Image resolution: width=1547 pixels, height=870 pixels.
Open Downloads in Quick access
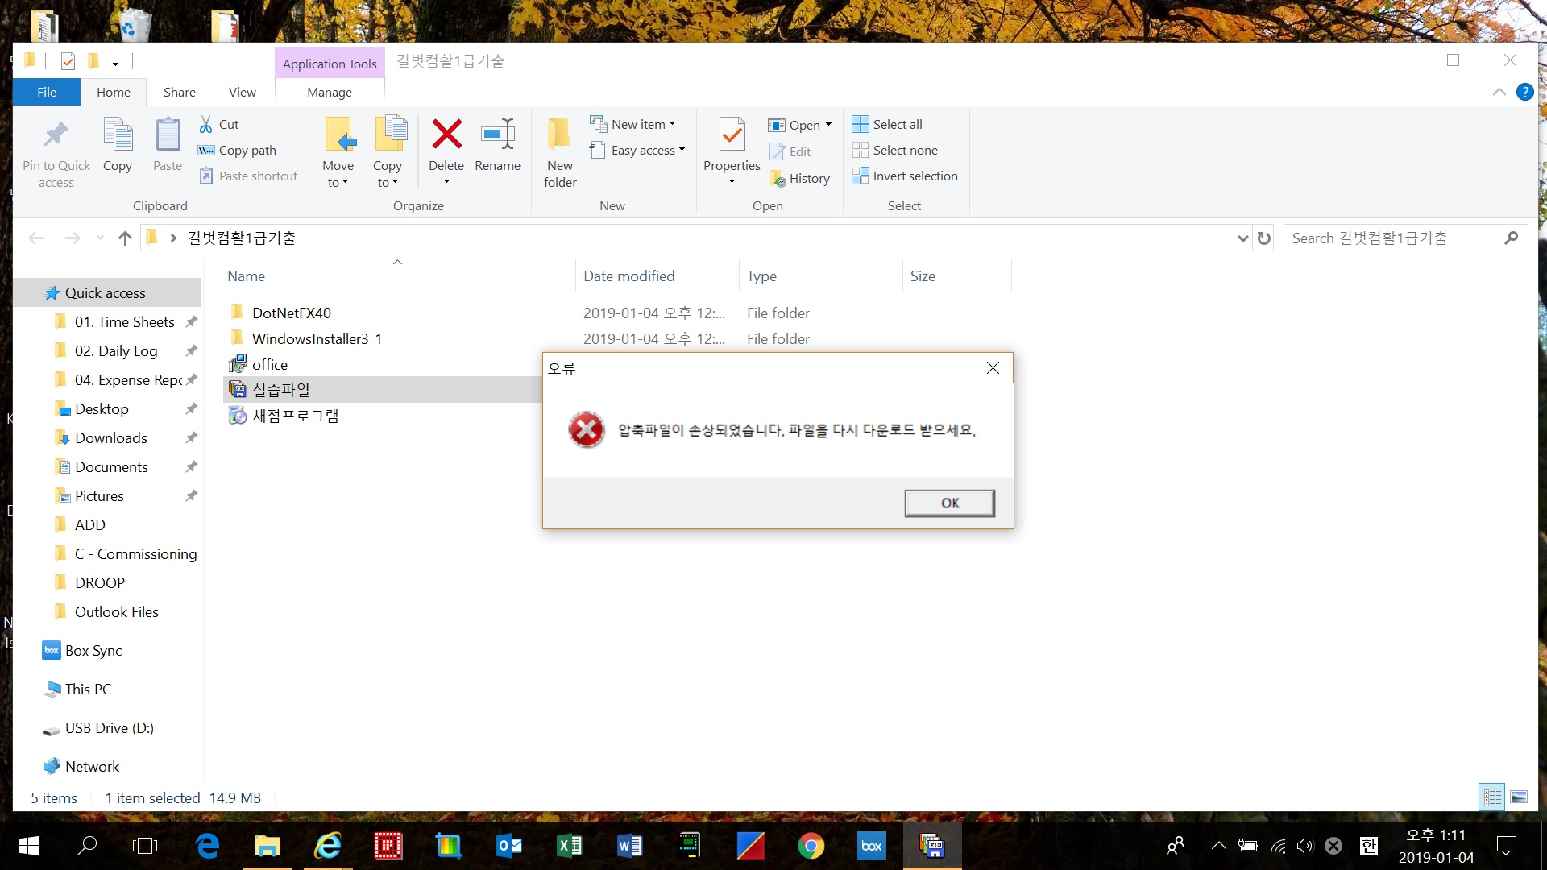coord(111,438)
